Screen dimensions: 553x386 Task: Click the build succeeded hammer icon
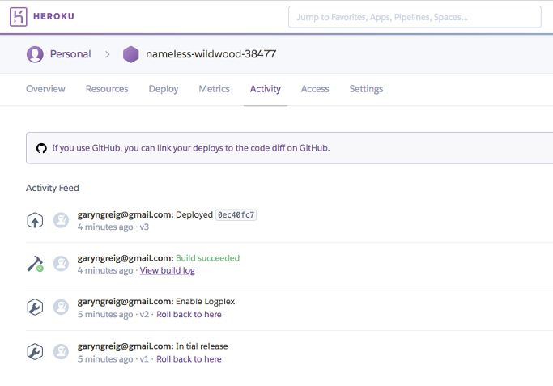[35, 264]
